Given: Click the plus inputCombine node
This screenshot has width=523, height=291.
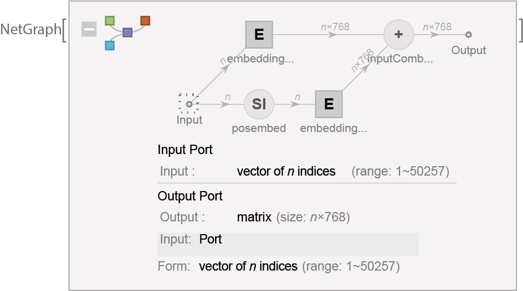Looking at the screenshot, I should tap(398, 34).
